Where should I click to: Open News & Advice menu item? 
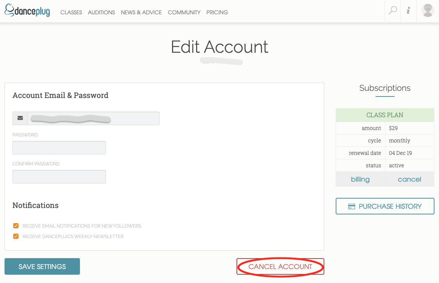141,12
